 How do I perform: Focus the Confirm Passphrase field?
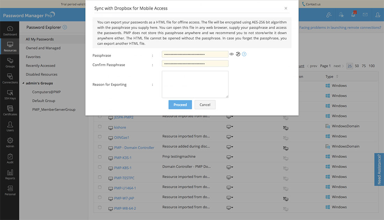(195, 63)
